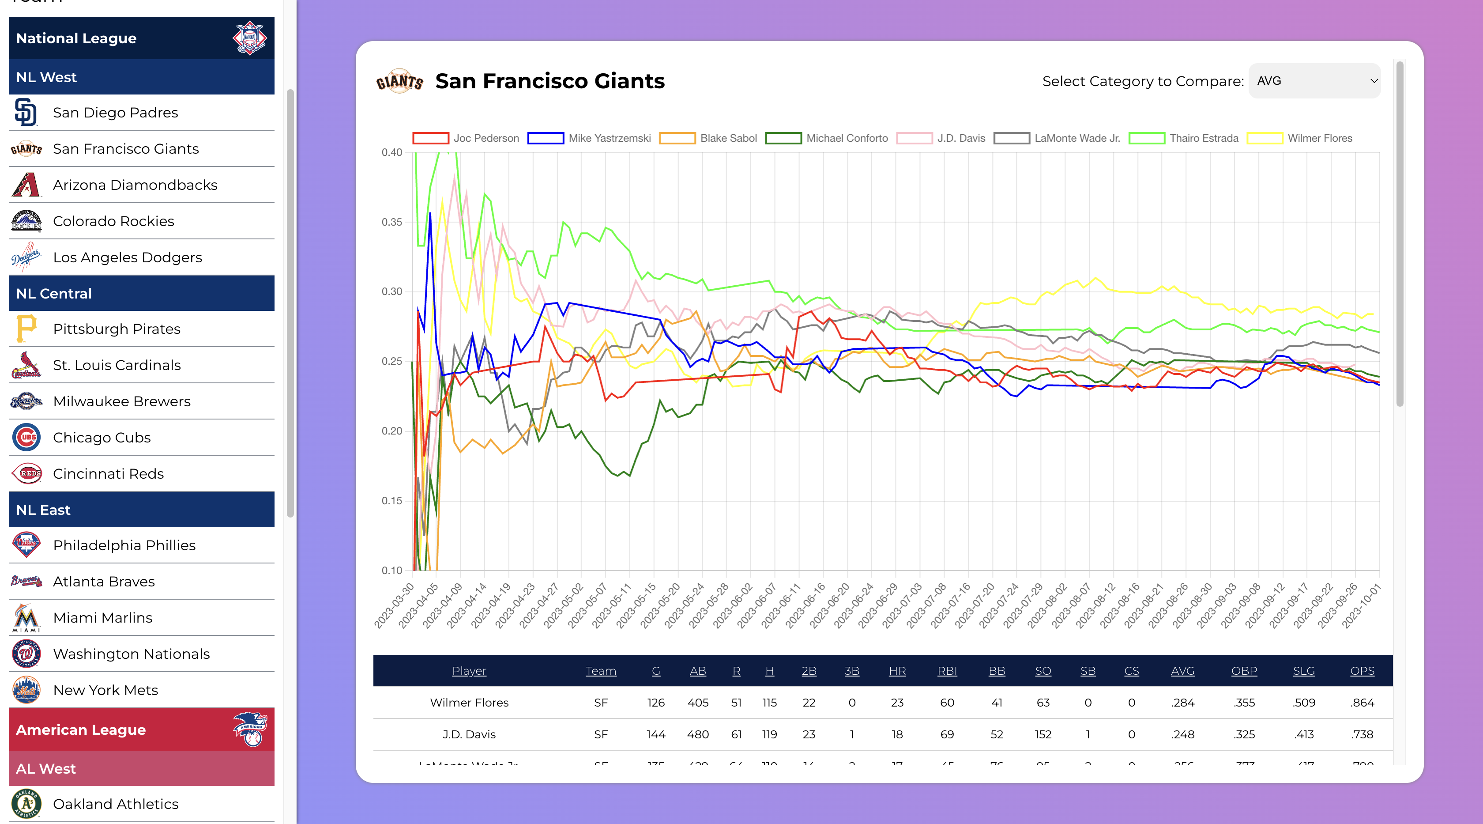The height and width of the screenshot is (824, 1483).
Task: Click the Washington Nationals logo icon
Action: pyautogui.click(x=26, y=654)
